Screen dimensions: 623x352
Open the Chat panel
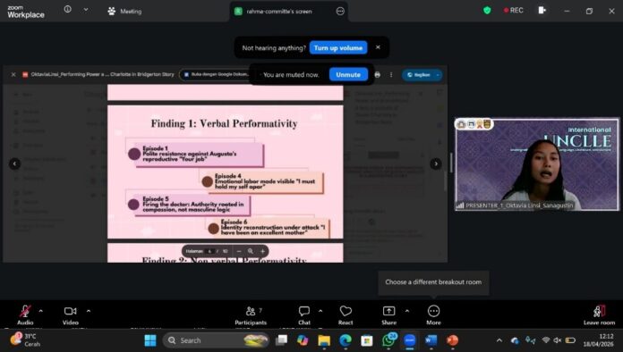(304, 315)
